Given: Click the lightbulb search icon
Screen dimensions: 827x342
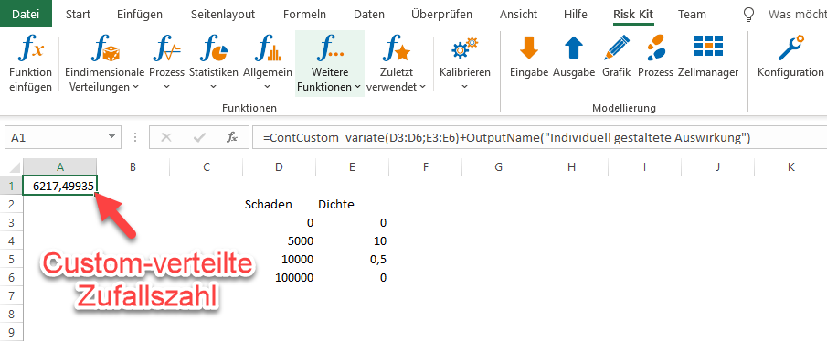Looking at the screenshot, I should (x=748, y=15).
